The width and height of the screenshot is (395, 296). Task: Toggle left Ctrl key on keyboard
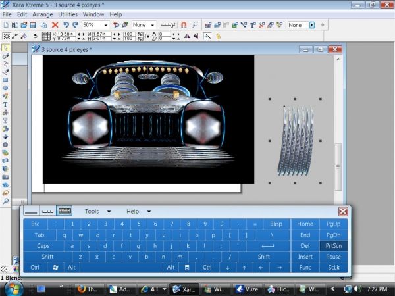(x=35, y=268)
